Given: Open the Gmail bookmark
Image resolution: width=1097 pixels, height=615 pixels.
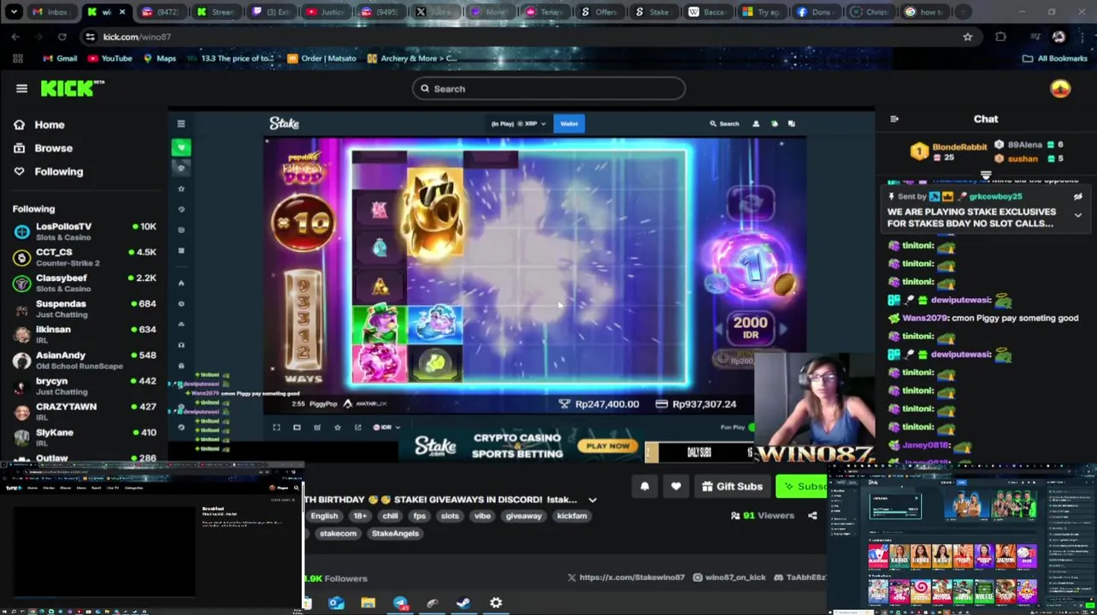Looking at the screenshot, I should tap(60, 58).
